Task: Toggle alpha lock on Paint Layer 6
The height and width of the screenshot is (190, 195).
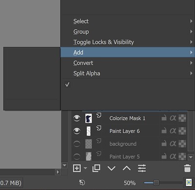Action: coord(182,131)
